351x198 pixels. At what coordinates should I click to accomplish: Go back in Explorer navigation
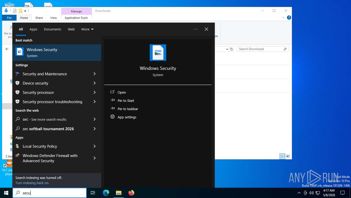point(7,49)
